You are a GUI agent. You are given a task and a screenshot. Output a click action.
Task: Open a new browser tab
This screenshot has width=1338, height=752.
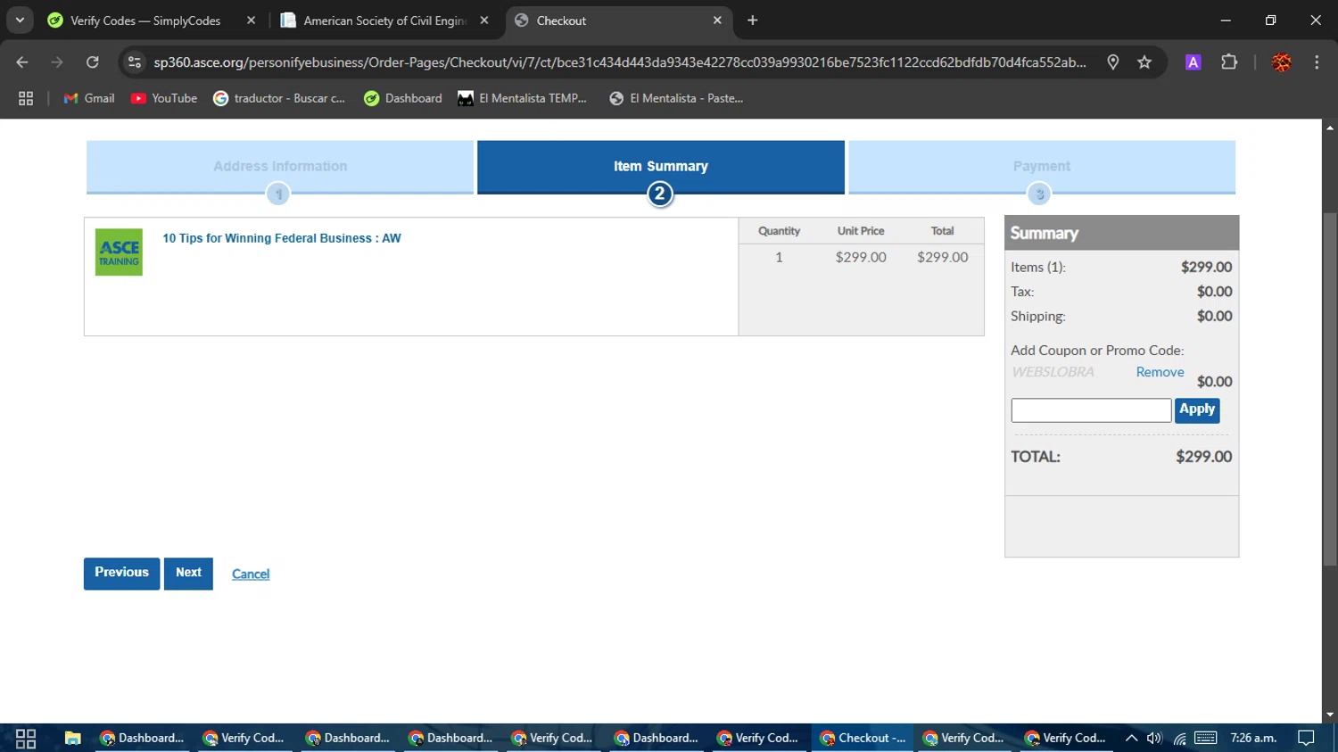pyautogui.click(x=753, y=21)
